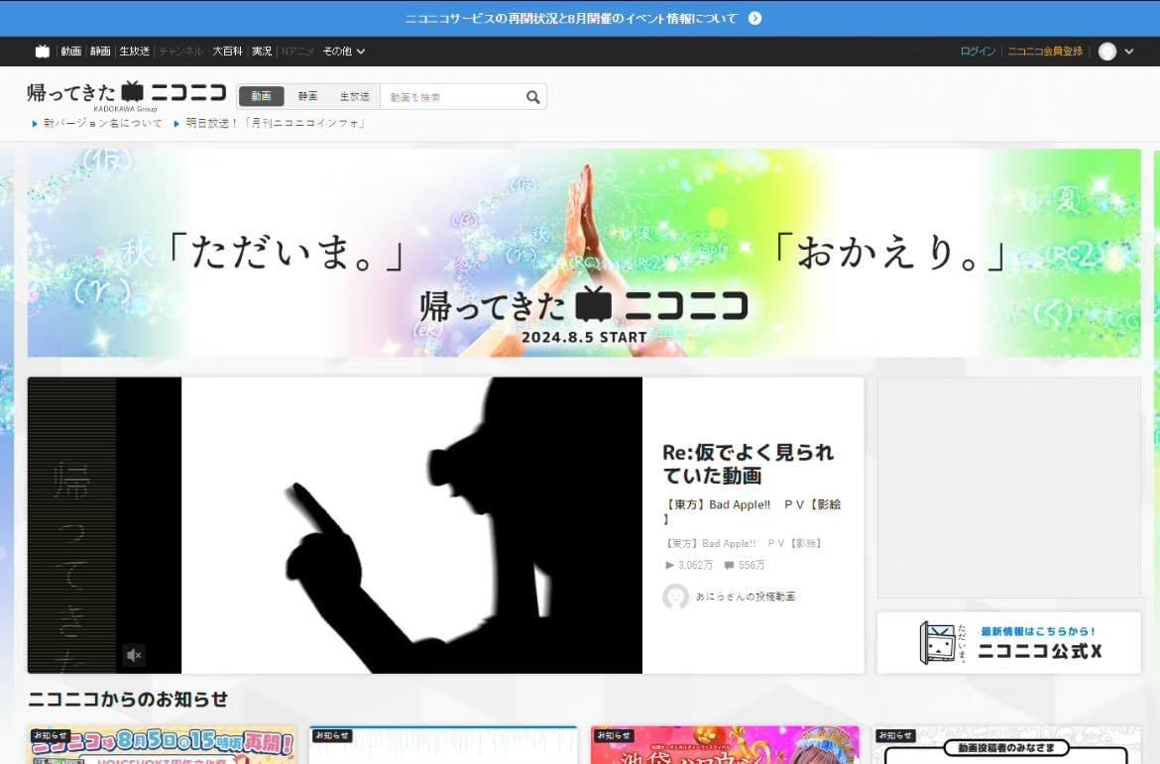Open the 大百科 navigation item
Image resolution: width=1160 pixels, height=764 pixels.
tap(227, 51)
